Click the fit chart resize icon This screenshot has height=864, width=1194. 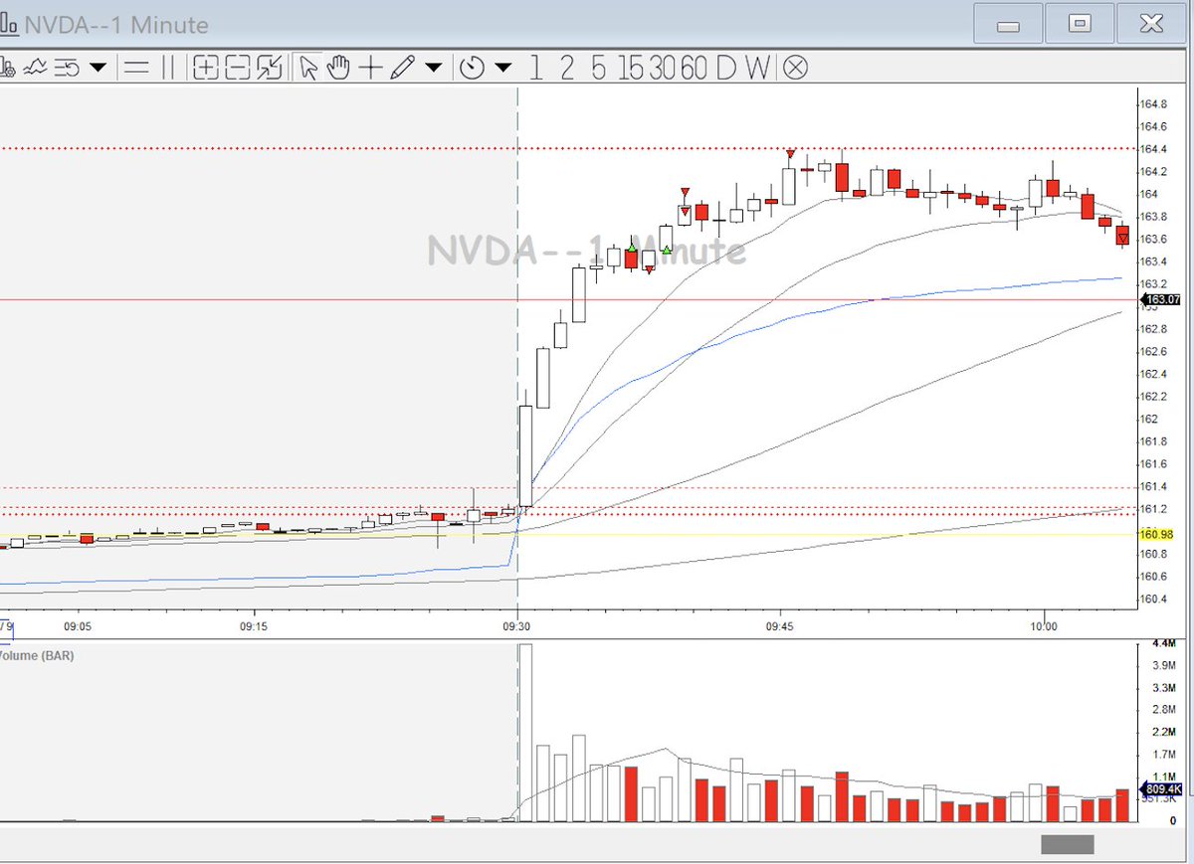(270, 68)
